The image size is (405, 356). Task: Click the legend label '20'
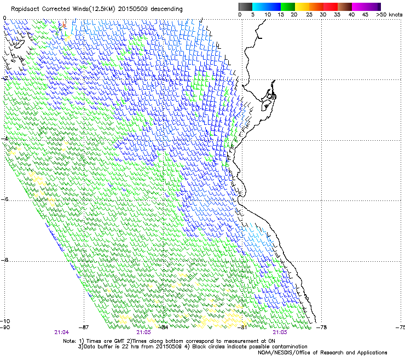tap(294, 15)
